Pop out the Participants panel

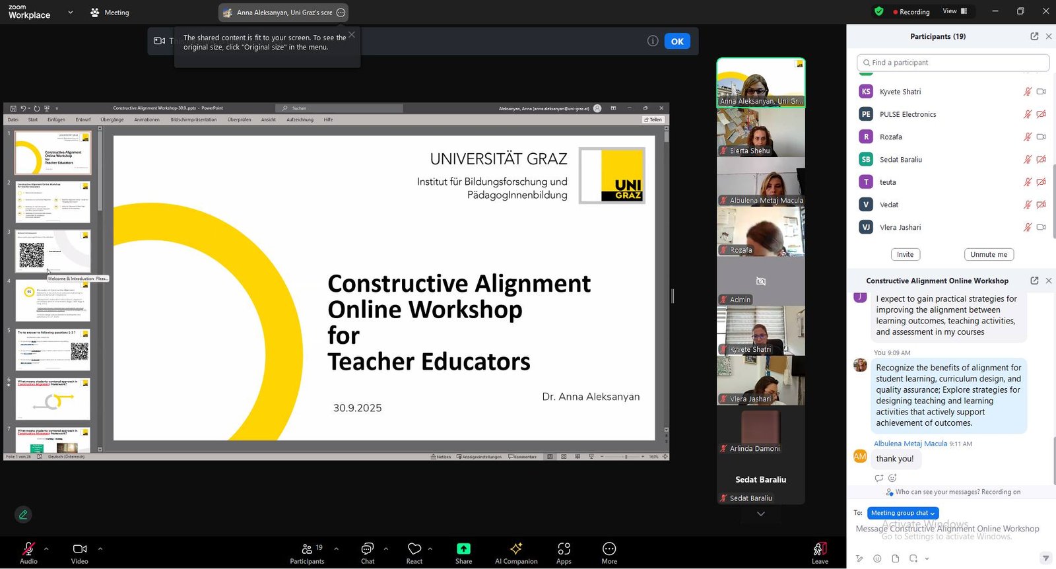[x=1034, y=36]
